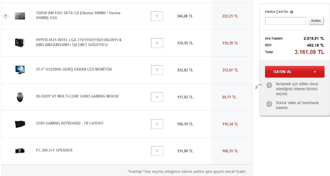330x176 pixels.
Task: Select quantity field for Hyper 412S cooler
Action: point(157,43)
